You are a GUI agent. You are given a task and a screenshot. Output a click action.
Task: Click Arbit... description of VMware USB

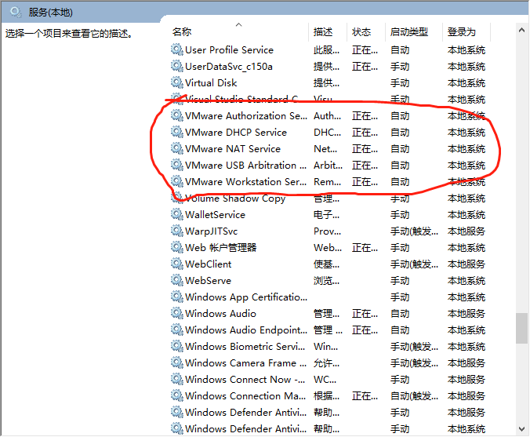coord(328,165)
